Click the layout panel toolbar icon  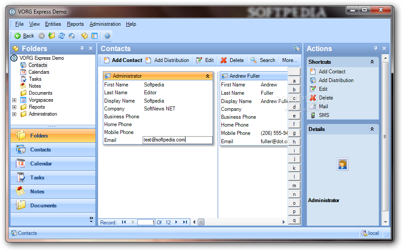[x=95, y=36]
